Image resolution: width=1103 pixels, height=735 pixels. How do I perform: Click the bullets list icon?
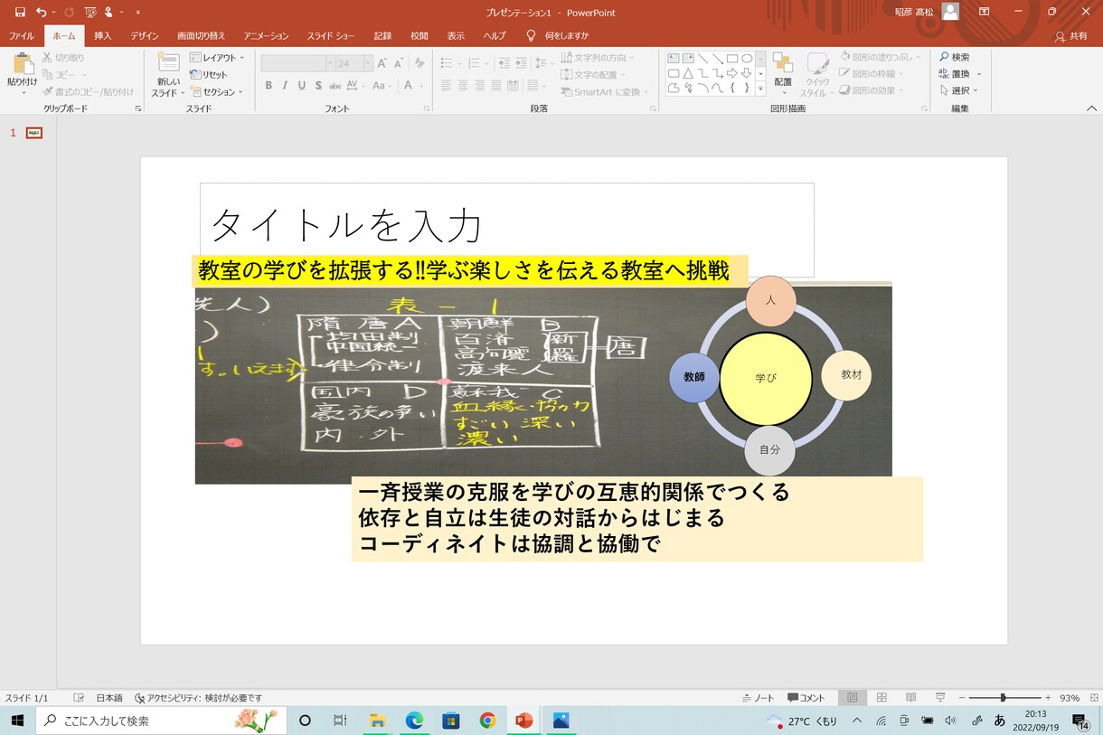pyautogui.click(x=446, y=63)
